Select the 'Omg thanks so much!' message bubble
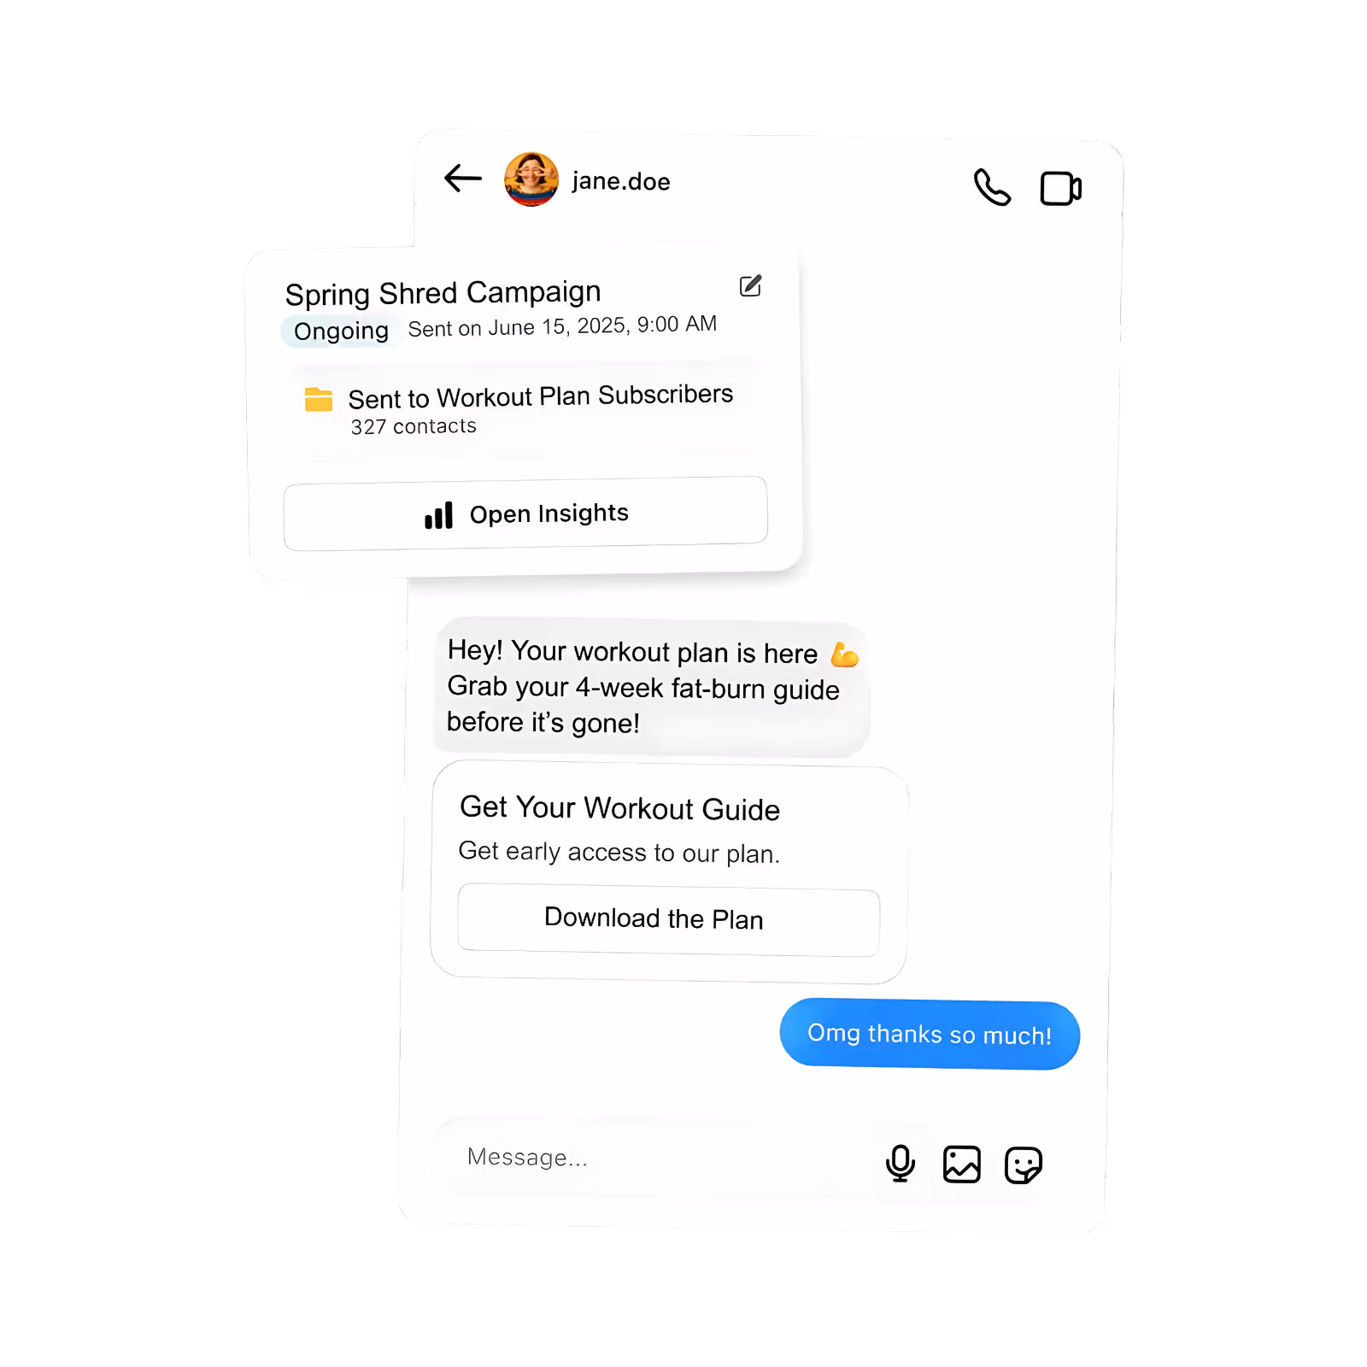 pos(930,1034)
